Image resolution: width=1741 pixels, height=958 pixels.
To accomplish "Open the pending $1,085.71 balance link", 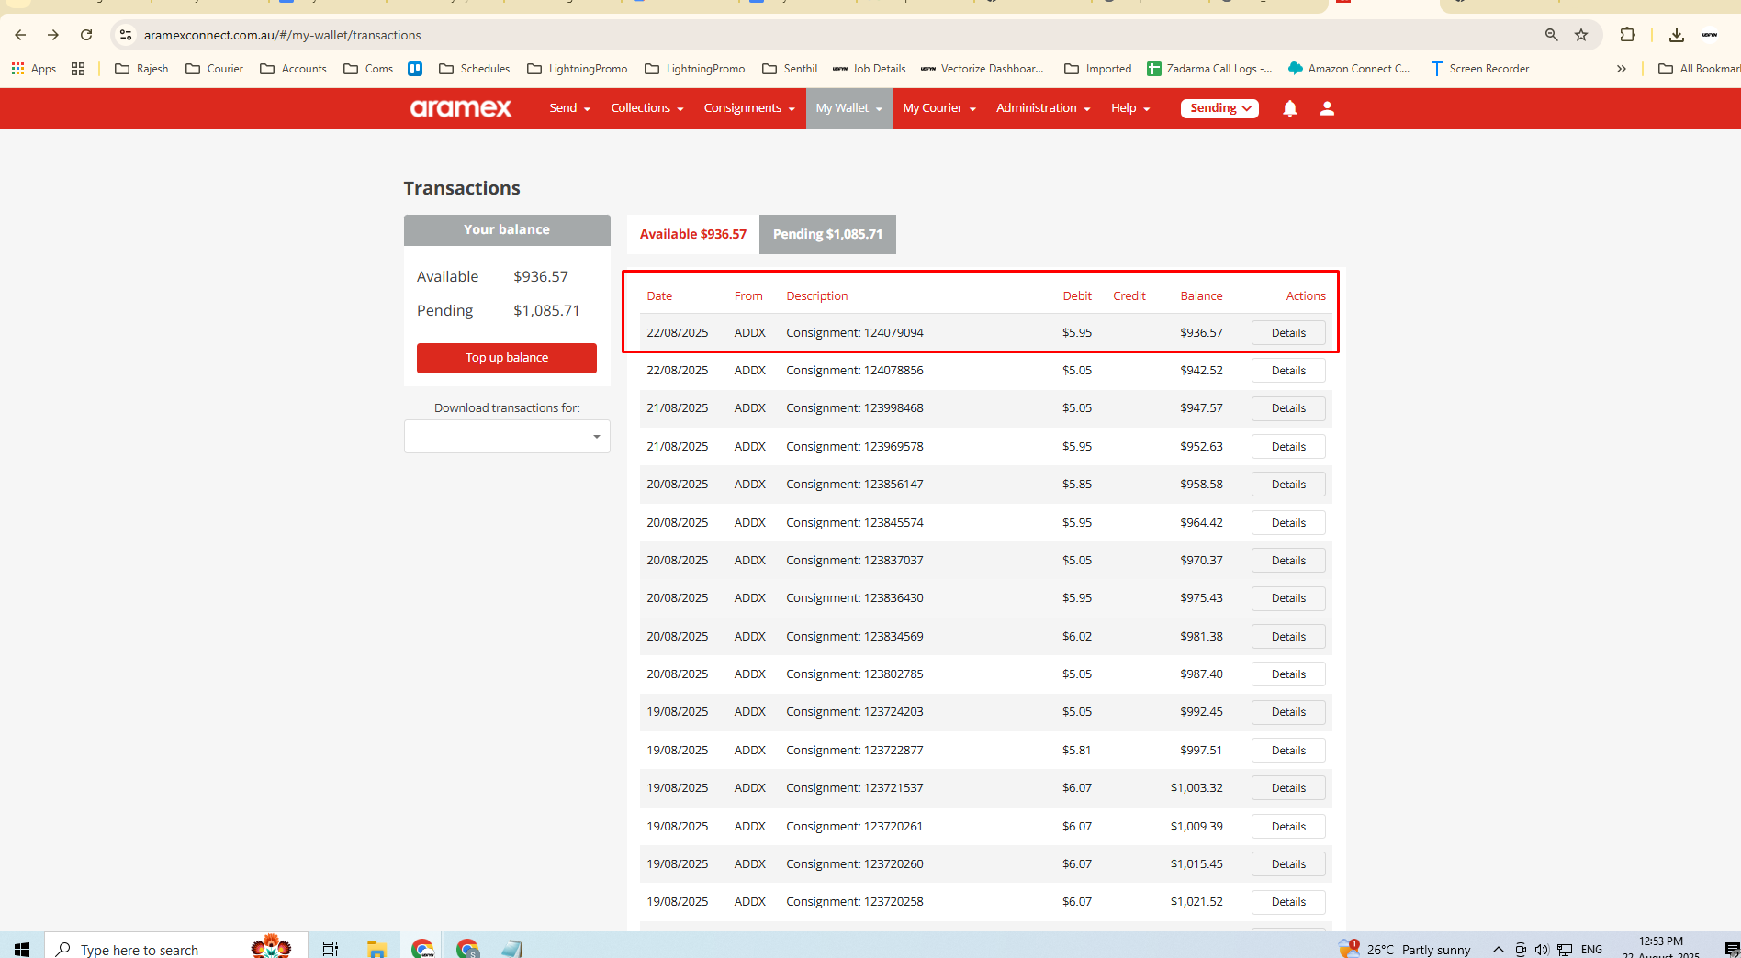I will coord(546,310).
